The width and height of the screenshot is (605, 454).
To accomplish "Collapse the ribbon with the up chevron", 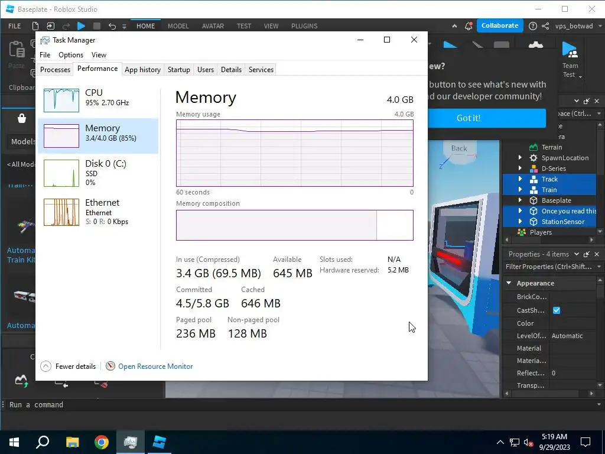I will tap(454, 26).
